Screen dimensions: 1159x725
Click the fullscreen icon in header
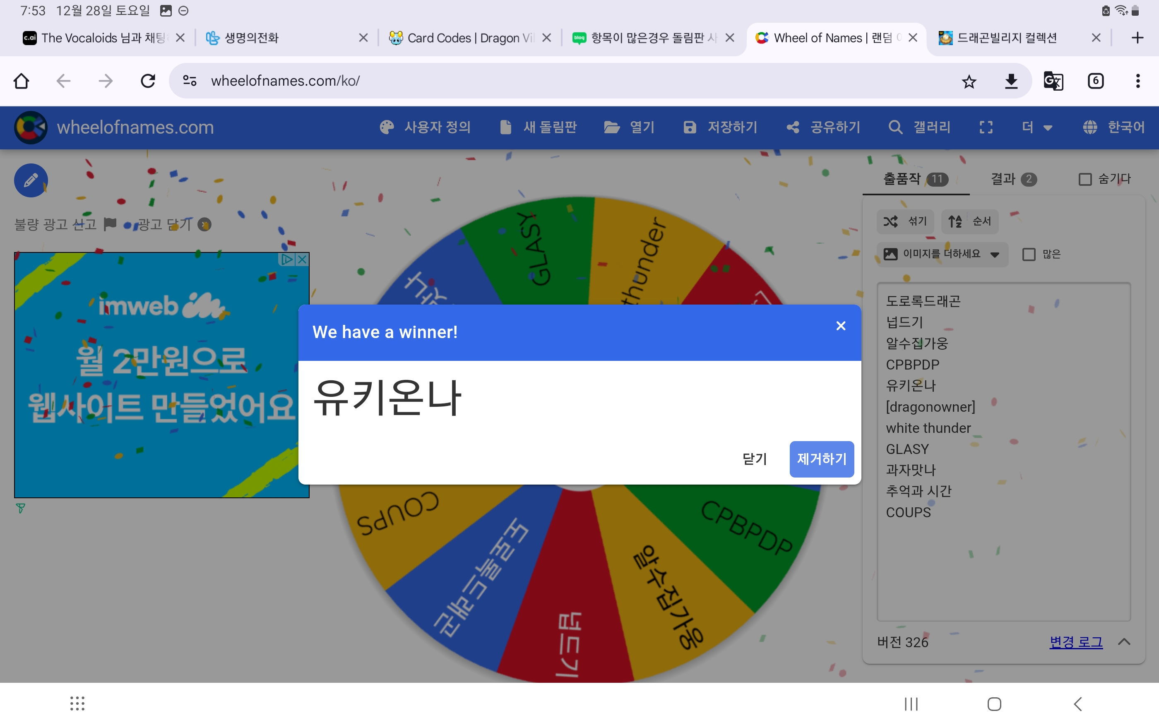pos(986,127)
